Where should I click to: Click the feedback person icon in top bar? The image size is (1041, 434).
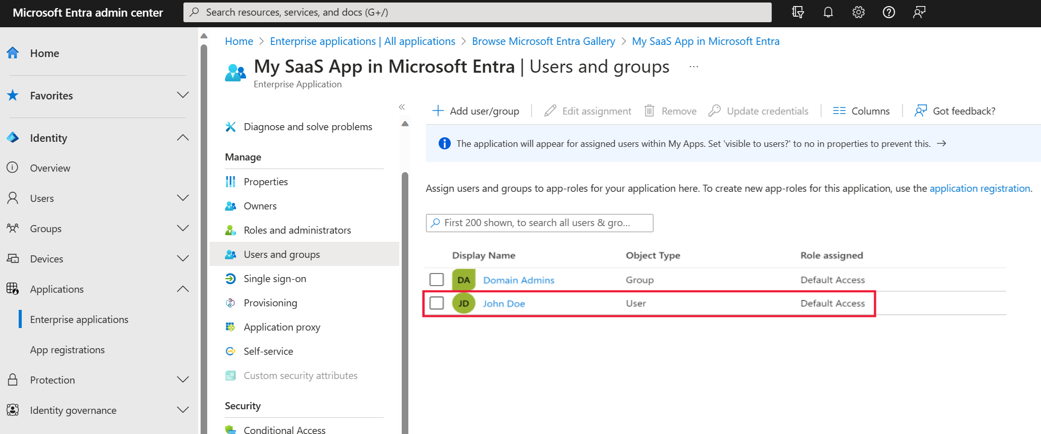click(x=919, y=12)
